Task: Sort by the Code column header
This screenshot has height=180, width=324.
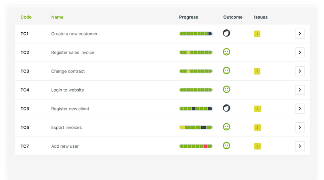Action: pyautogui.click(x=26, y=17)
